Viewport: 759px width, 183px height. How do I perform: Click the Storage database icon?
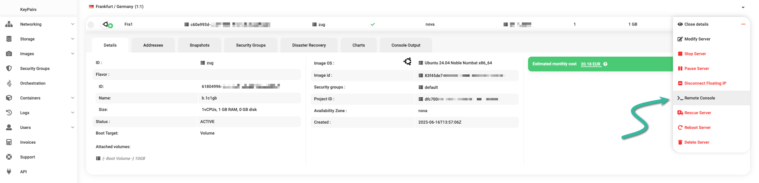coord(9,39)
